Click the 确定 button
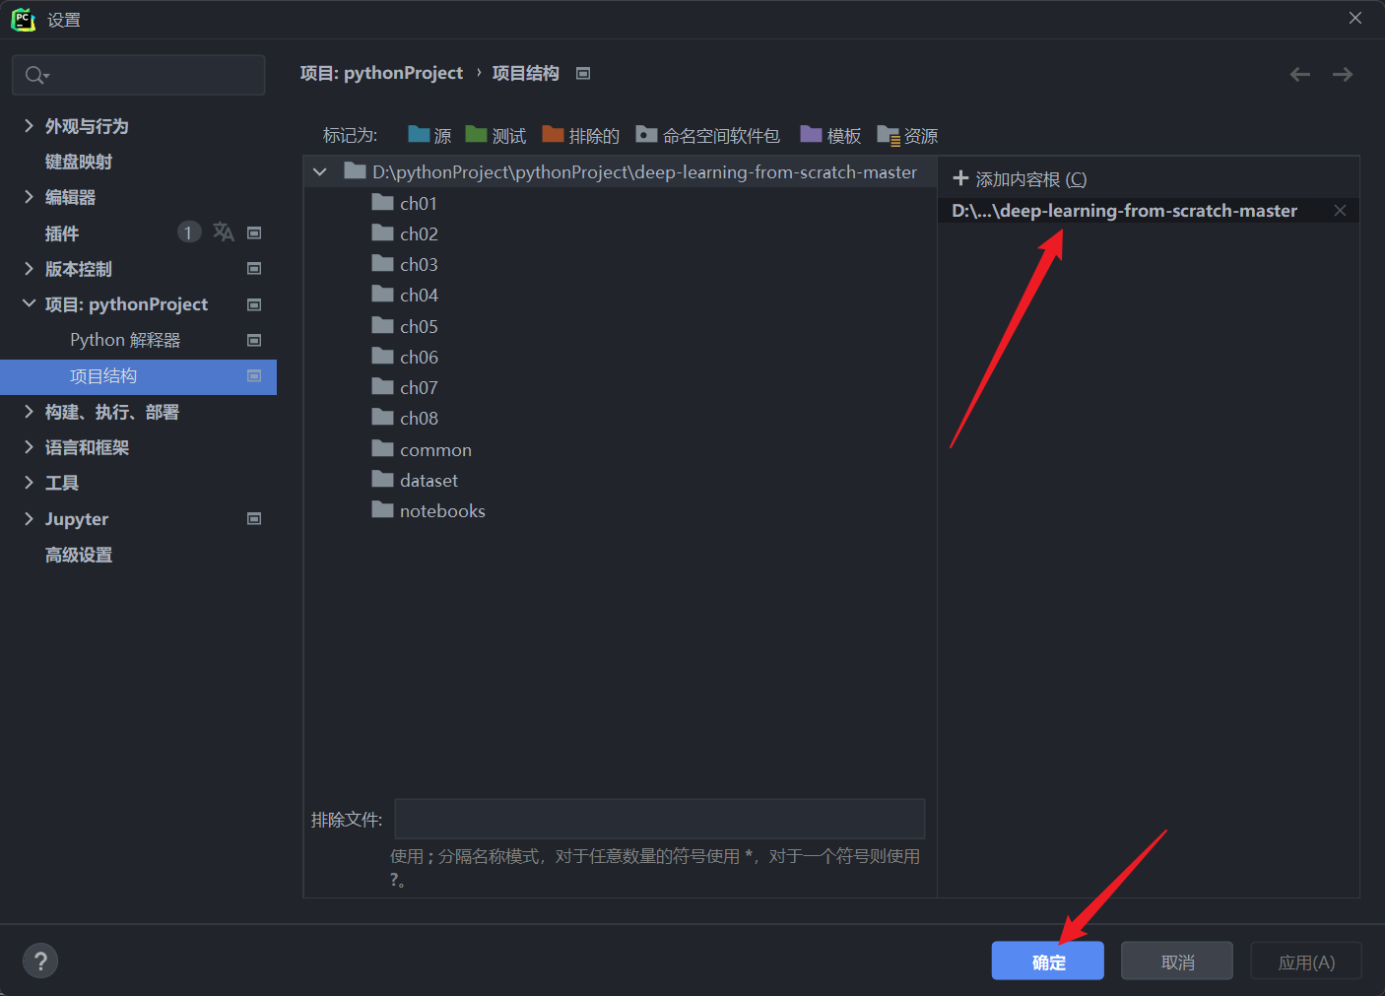The width and height of the screenshot is (1385, 996). click(1047, 961)
